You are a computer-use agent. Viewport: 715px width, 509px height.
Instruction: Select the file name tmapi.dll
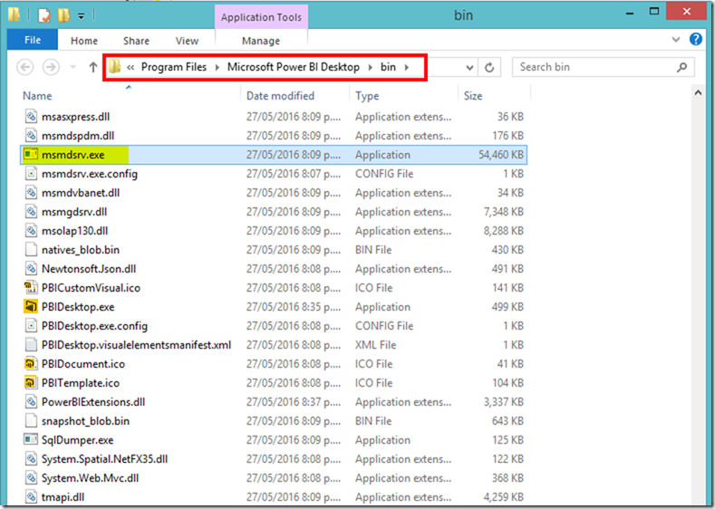[x=63, y=497]
